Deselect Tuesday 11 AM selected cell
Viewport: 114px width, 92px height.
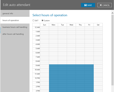click(x=62, y=74)
